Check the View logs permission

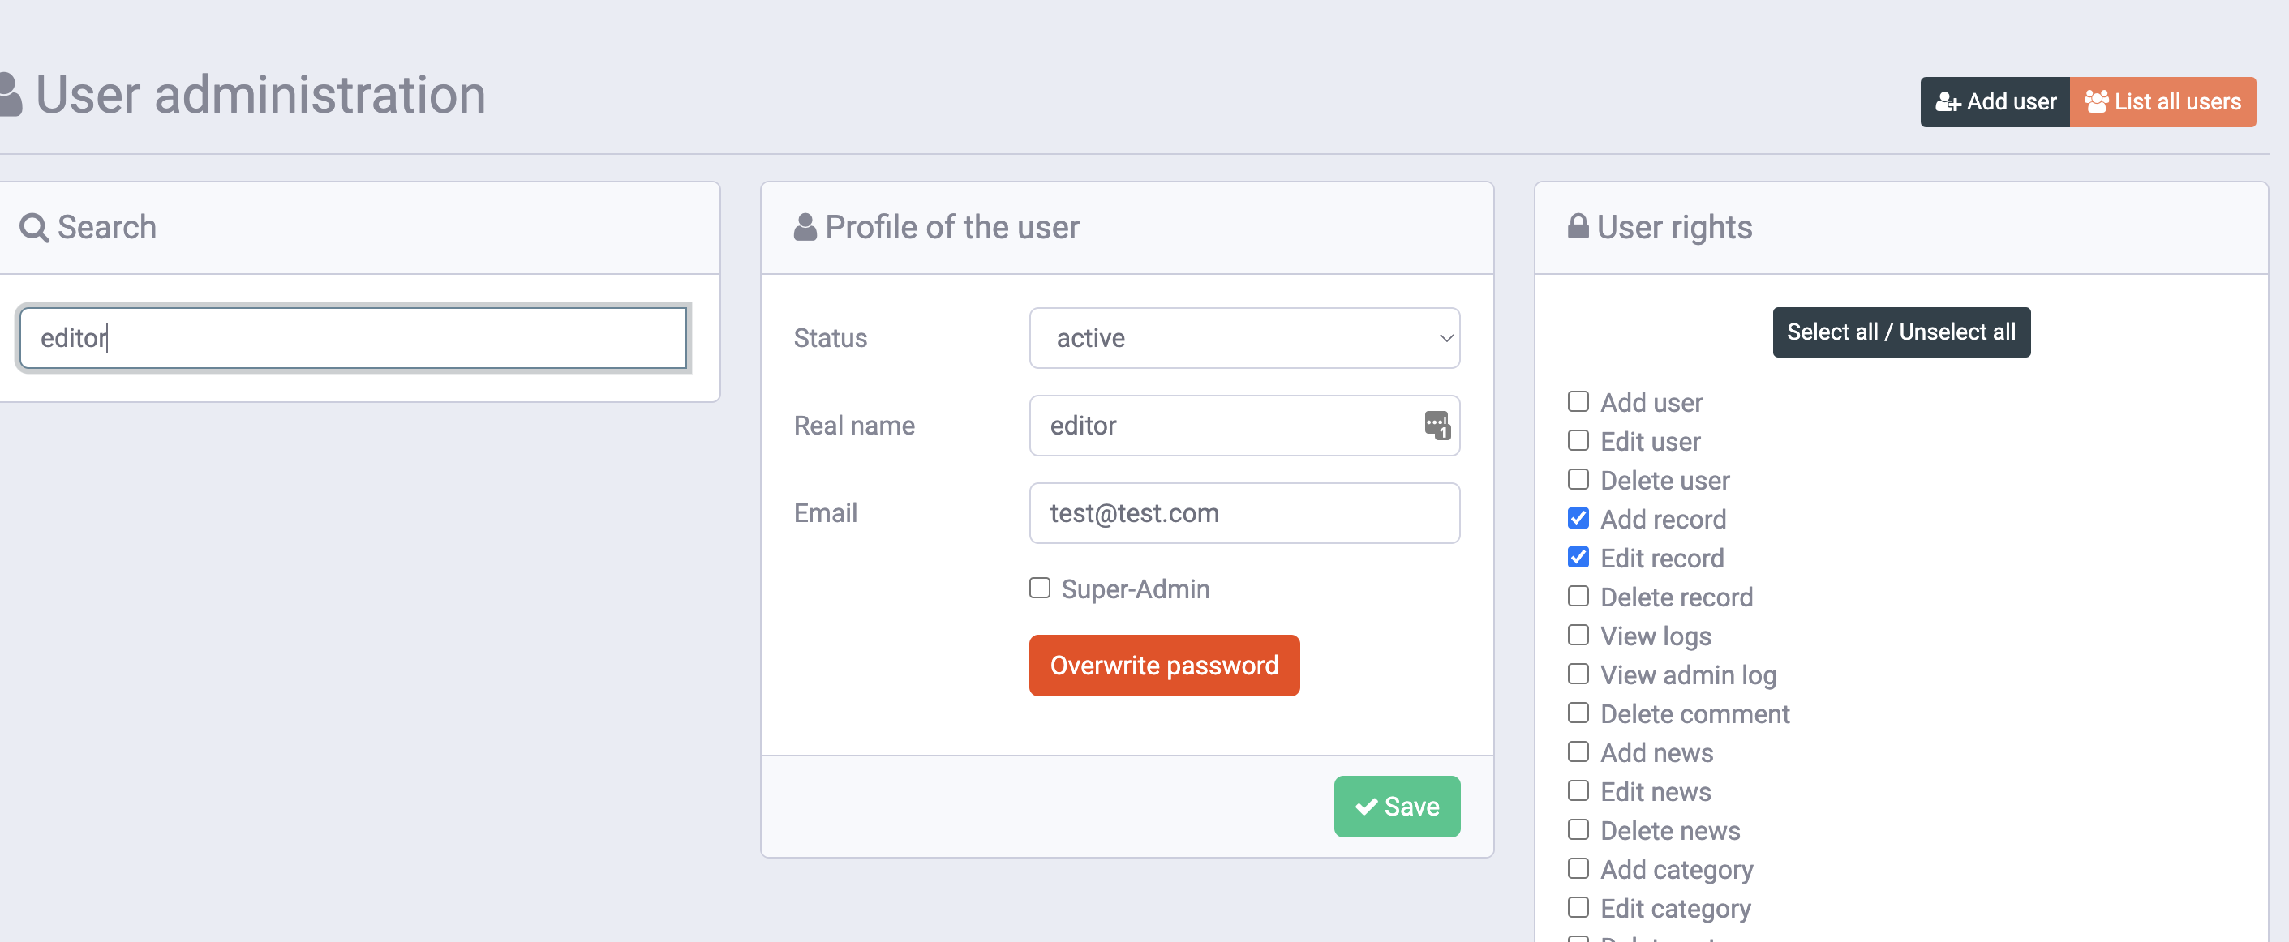(x=1578, y=635)
